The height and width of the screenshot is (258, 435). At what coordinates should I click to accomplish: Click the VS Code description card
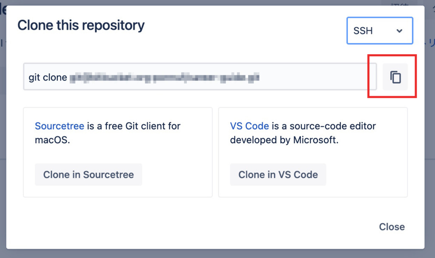coord(313,152)
